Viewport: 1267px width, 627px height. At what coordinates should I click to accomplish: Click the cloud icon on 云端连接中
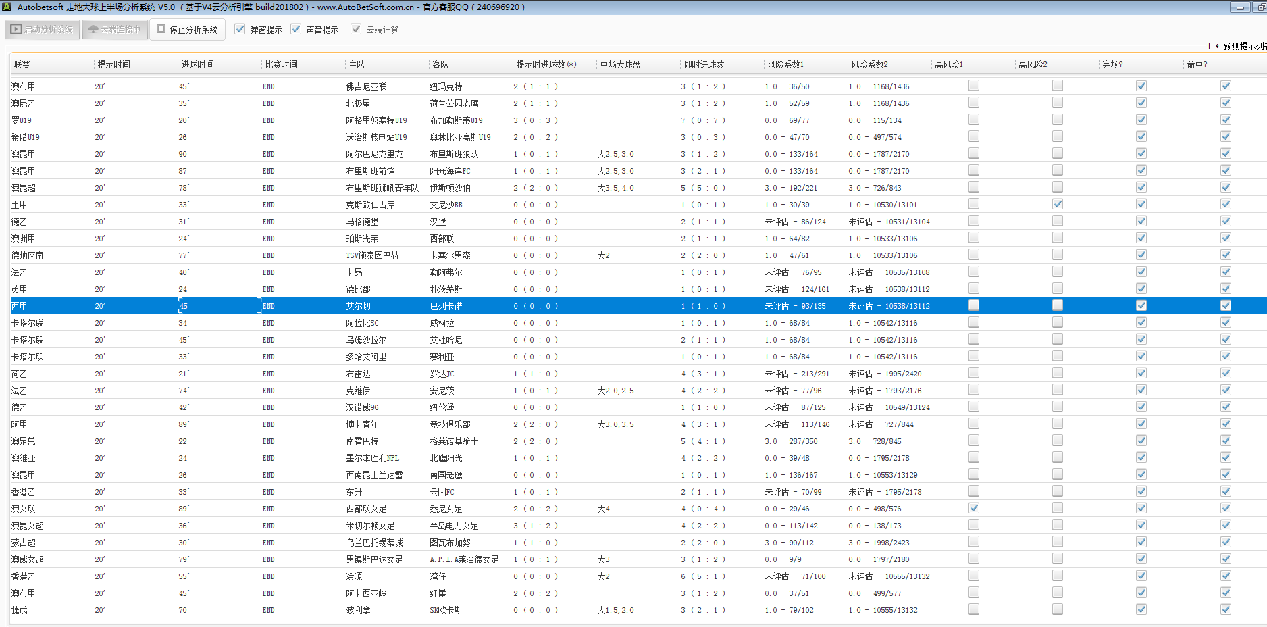tap(93, 30)
